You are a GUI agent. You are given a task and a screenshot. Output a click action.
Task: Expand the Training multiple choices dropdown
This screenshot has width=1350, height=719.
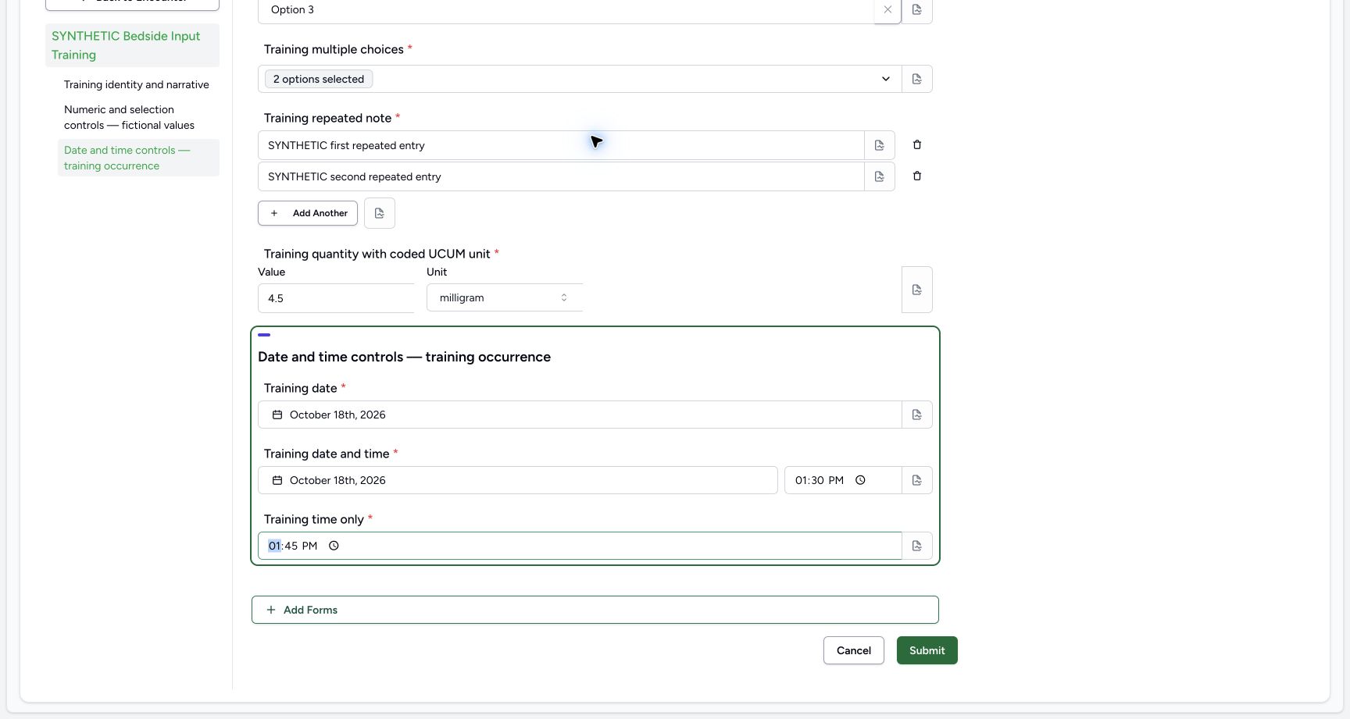pyautogui.click(x=886, y=79)
